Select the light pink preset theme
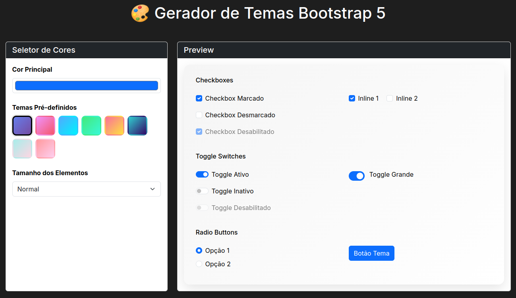 pos(45,148)
